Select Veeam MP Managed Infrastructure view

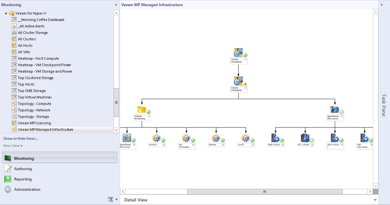[x=46, y=129]
